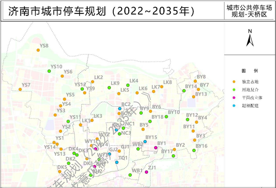
Task: Select the orange DK5 parking marker
Action: (60, 171)
